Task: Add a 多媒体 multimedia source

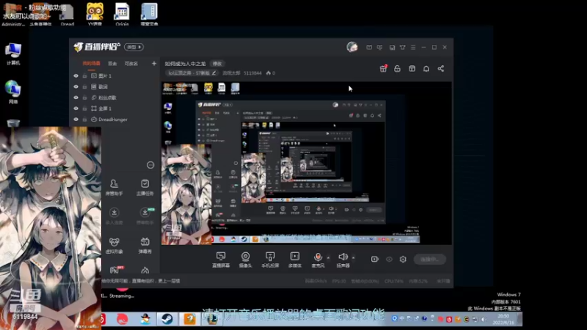Action: point(295,260)
